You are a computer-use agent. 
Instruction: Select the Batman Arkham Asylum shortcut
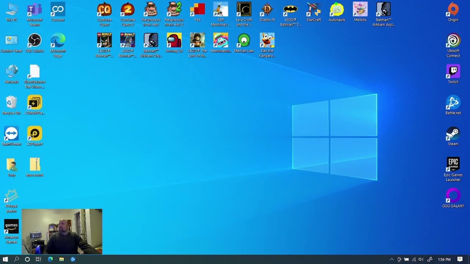tap(383, 15)
